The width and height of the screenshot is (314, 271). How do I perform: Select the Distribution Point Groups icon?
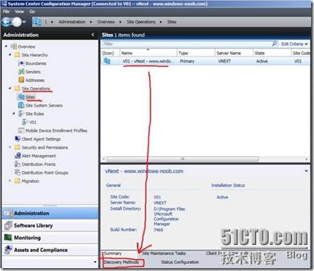(x=18, y=172)
